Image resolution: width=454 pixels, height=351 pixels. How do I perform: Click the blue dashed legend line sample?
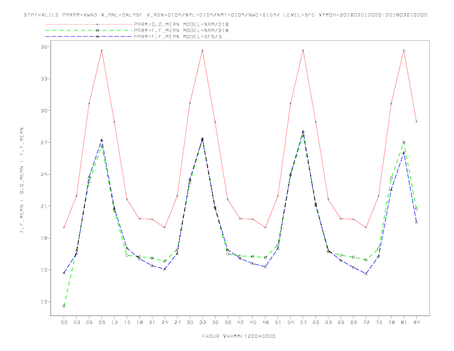(x=89, y=37)
